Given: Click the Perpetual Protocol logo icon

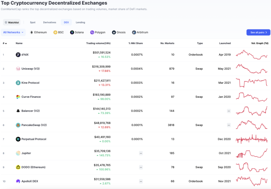Looking at the screenshot, I should [x=18, y=139].
